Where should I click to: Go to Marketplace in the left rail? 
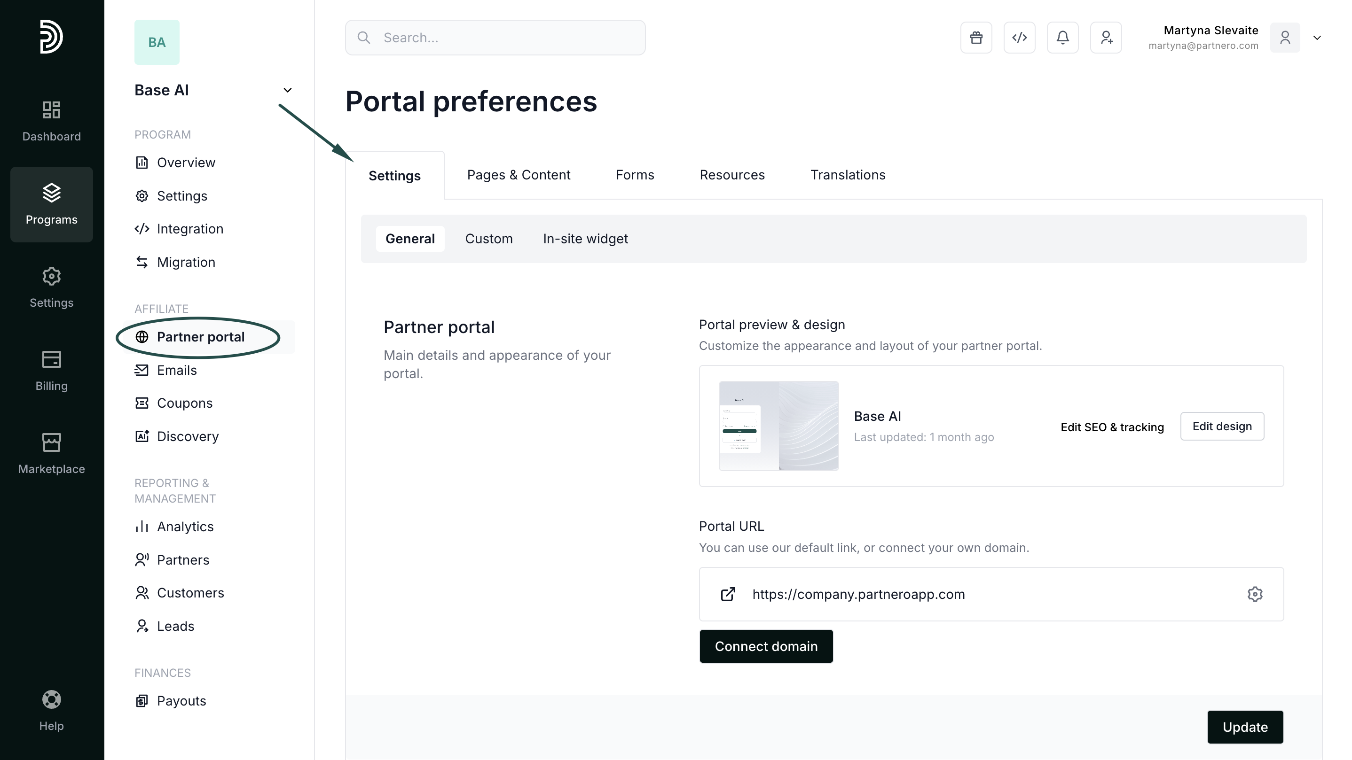coord(51,454)
